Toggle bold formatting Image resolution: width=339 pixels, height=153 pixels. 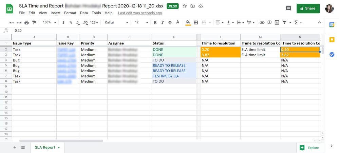pyautogui.click(x=155, y=22)
